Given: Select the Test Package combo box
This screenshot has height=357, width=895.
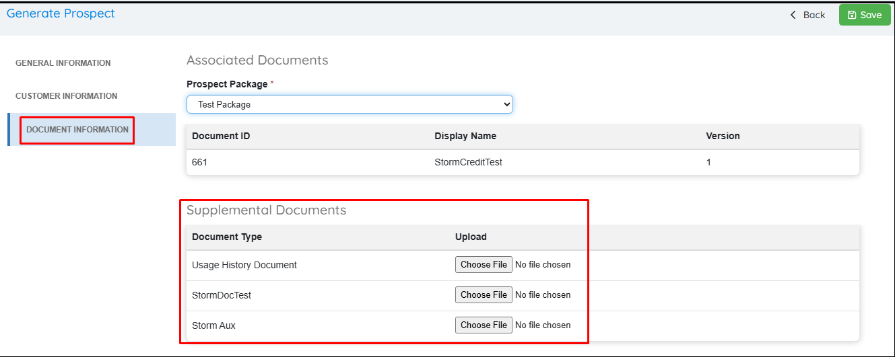Looking at the screenshot, I should coord(349,105).
